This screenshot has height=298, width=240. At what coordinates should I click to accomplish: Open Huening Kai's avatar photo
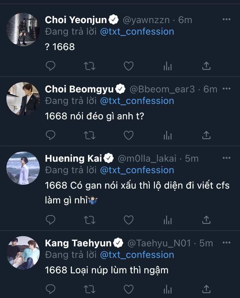(23, 168)
